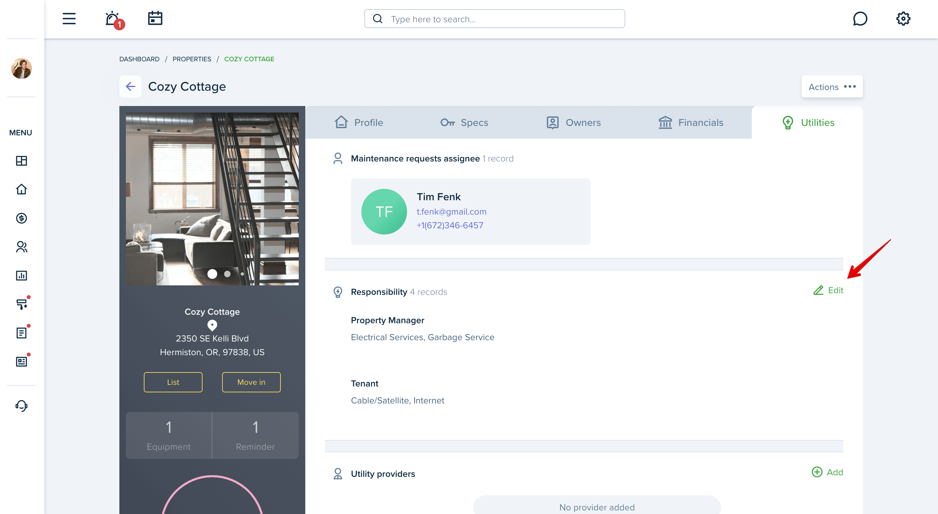Image resolution: width=938 pixels, height=514 pixels.
Task: Open the Actions dropdown menu
Action: (832, 87)
